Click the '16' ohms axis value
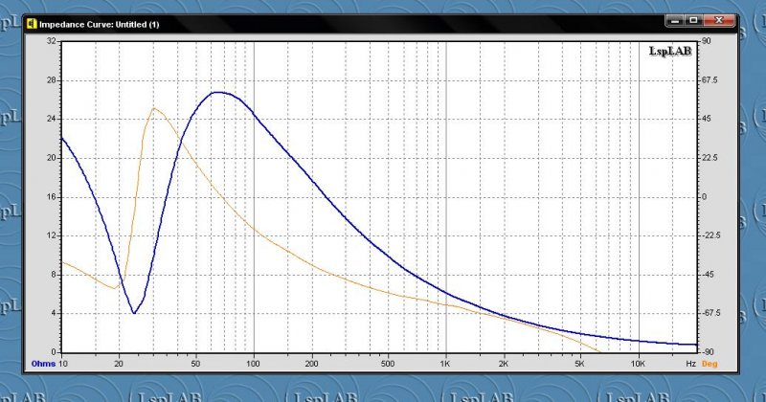 pyautogui.click(x=52, y=197)
